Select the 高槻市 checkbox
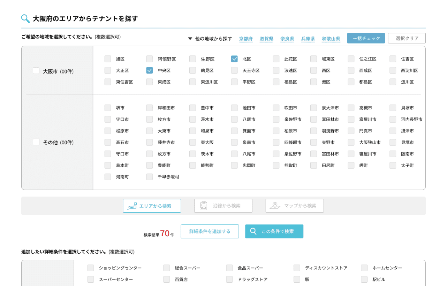 click(351, 108)
